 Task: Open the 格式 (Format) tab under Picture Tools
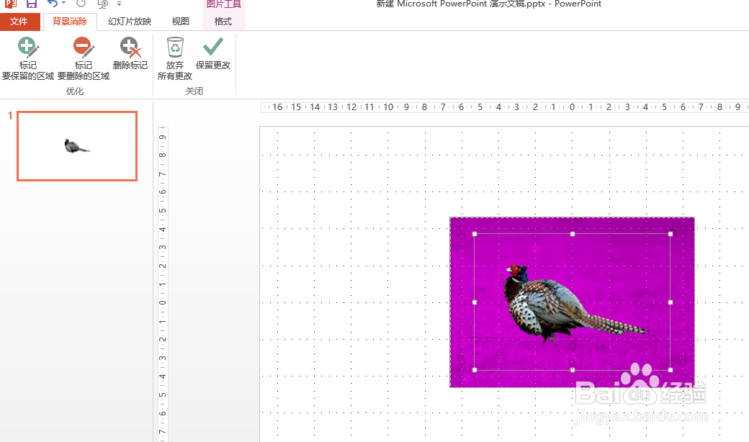point(223,22)
